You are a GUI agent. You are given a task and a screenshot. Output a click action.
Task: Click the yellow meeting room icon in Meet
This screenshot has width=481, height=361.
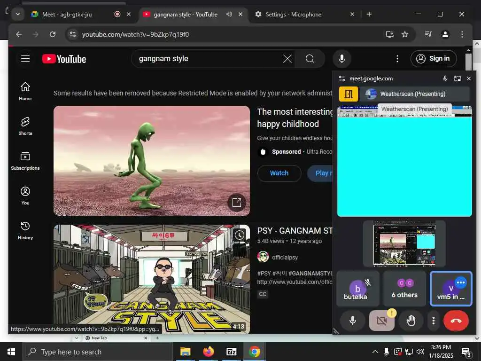pyautogui.click(x=348, y=94)
